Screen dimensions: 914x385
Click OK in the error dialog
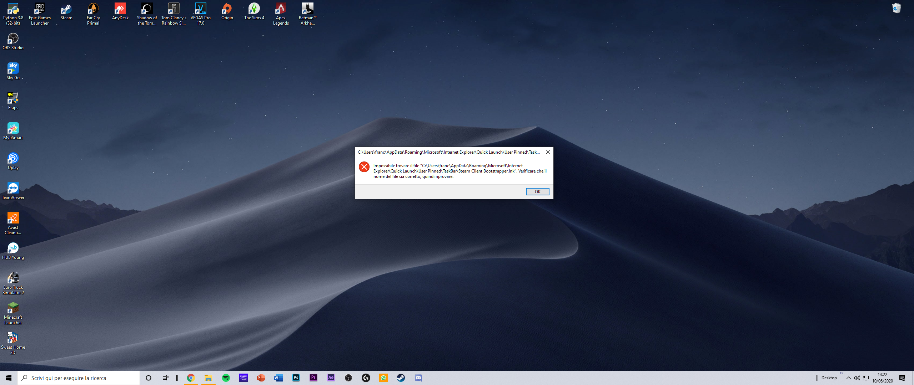pyautogui.click(x=537, y=192)
